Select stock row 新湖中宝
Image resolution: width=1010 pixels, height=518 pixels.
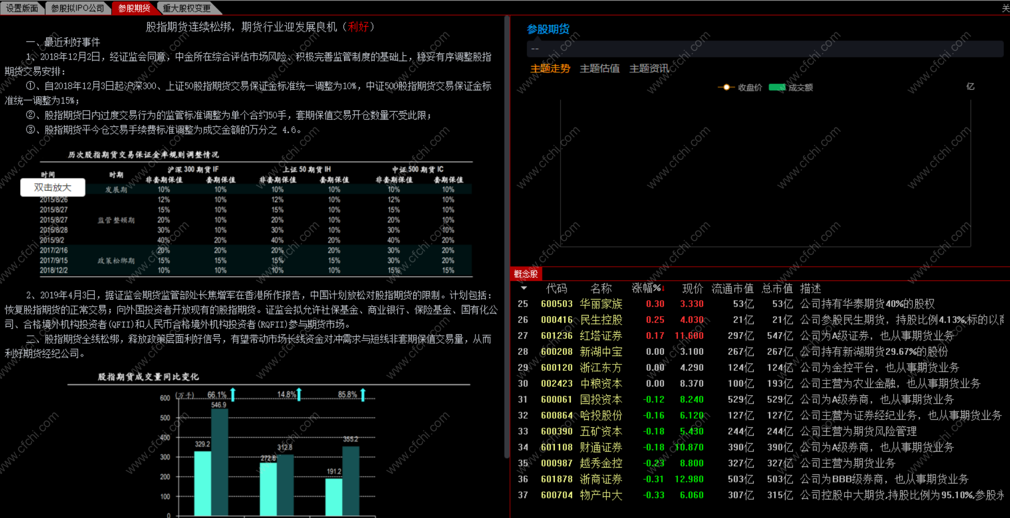click(x=761, y=352)
